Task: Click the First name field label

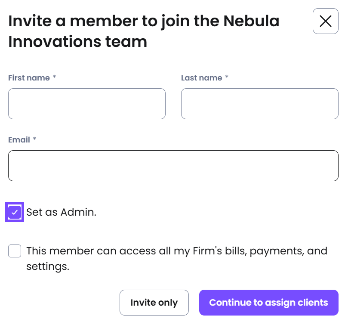Action: 29,78
